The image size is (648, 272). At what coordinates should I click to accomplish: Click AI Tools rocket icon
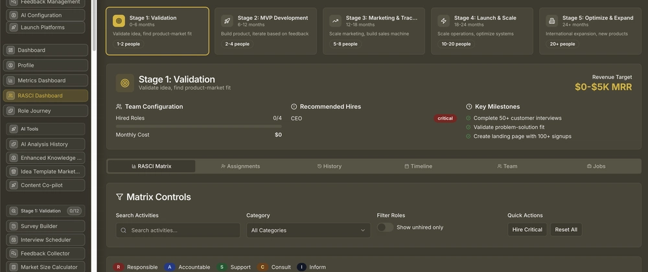point(14,129)
